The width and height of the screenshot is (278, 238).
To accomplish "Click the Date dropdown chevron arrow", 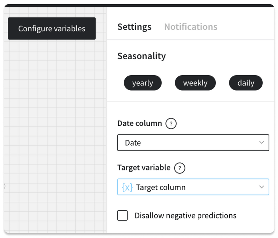I will tap(262, 143).
